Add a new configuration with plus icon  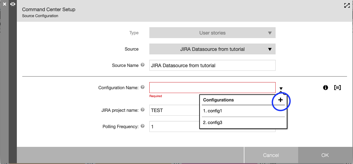[x=280, y=100]
